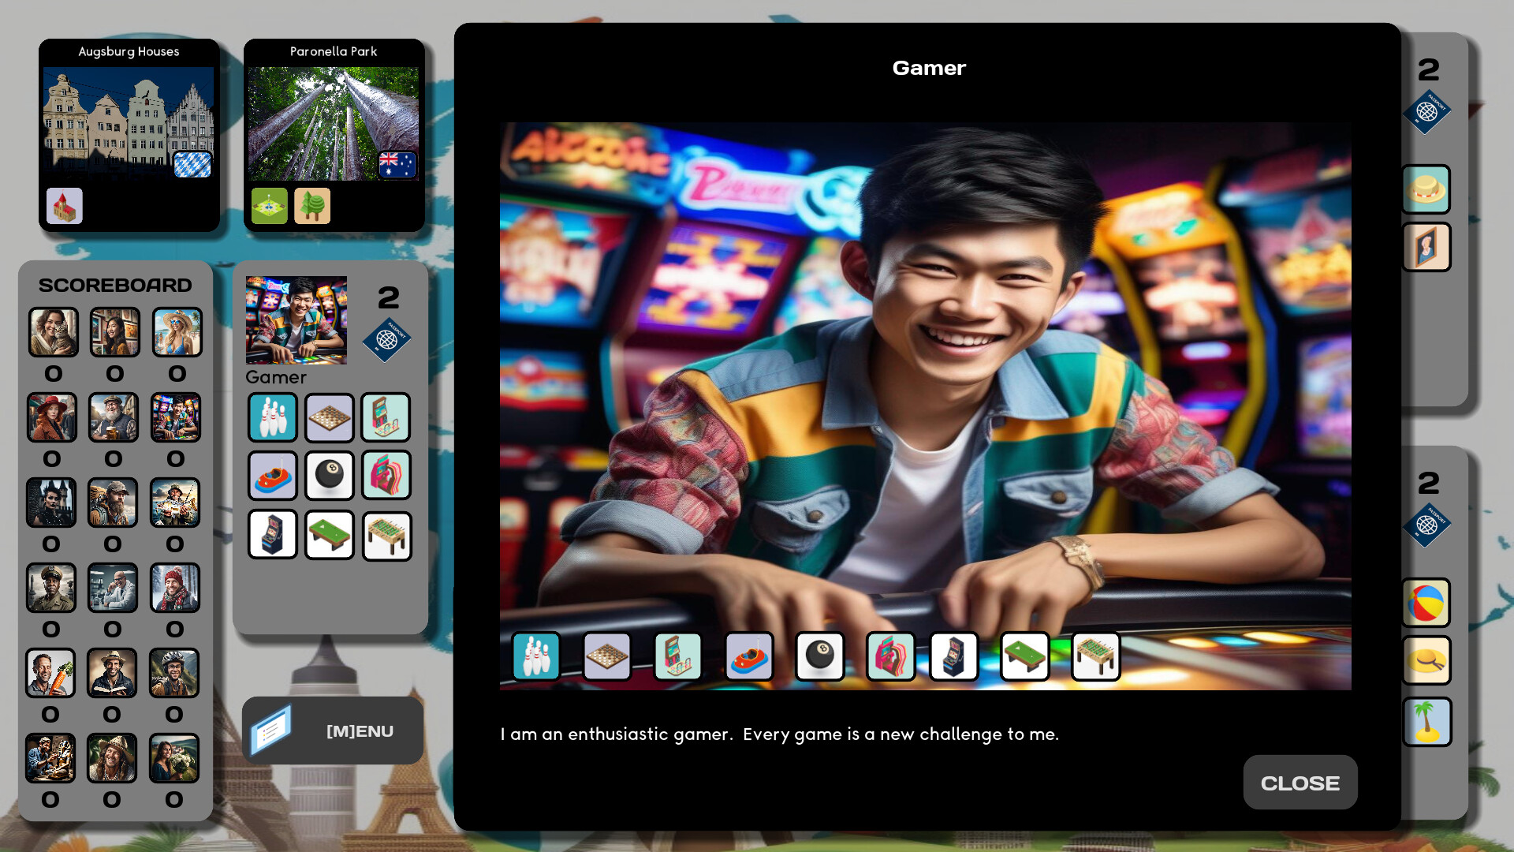1514x852 pixels.
Task: Select the pool table icon in the dialog's bottom row
Action: pyautogui.click(x=1024, y=656)
